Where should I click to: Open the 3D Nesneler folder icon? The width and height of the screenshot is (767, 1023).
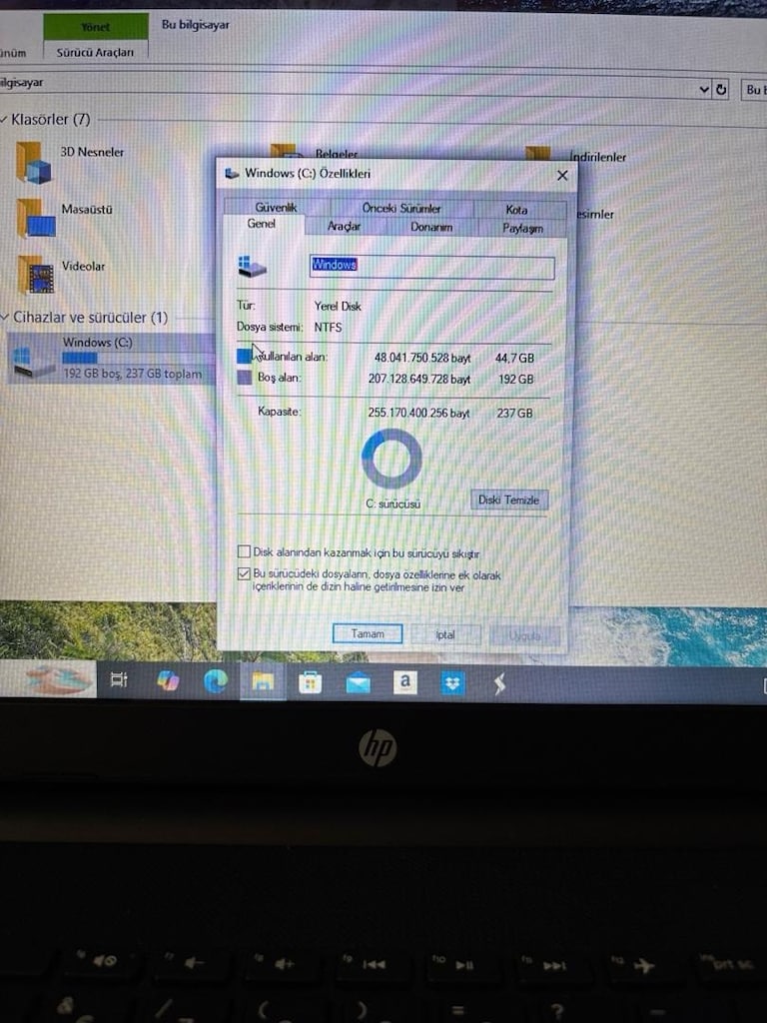pos(34,163)
